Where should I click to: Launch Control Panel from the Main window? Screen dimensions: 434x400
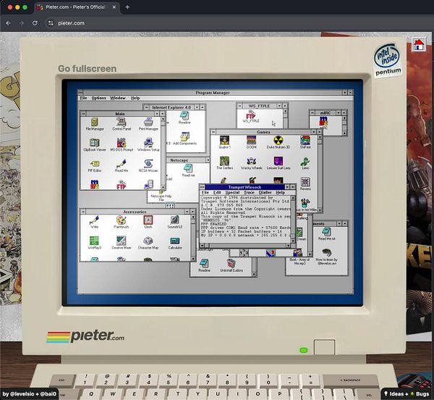122,124
